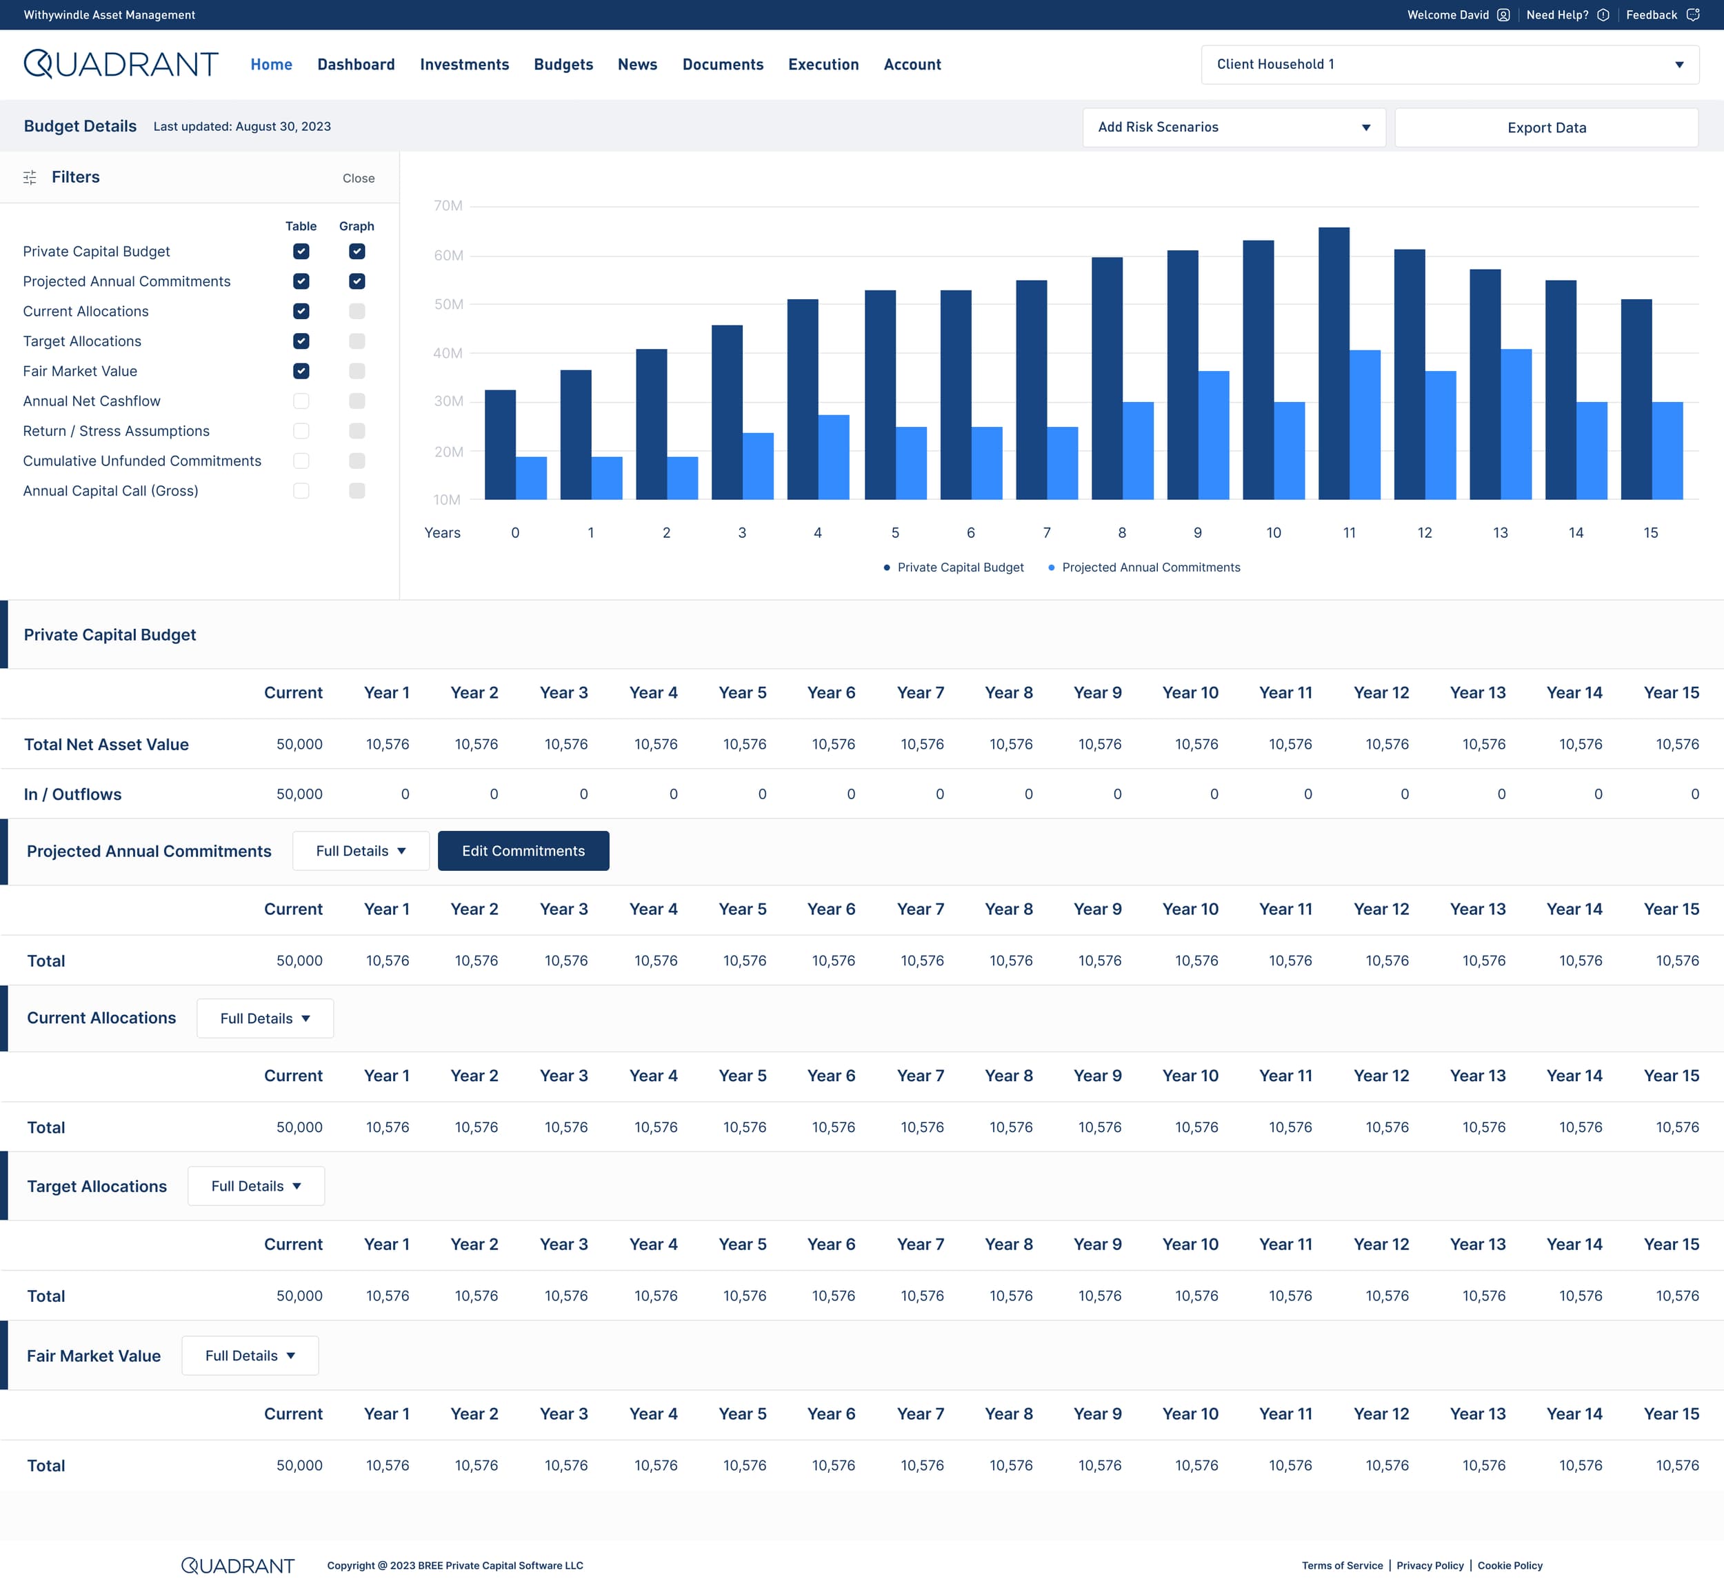The width and height of the screenshot is (1724, 1590).
Task: Click the Quadrant logo
Action: (119, 63)
